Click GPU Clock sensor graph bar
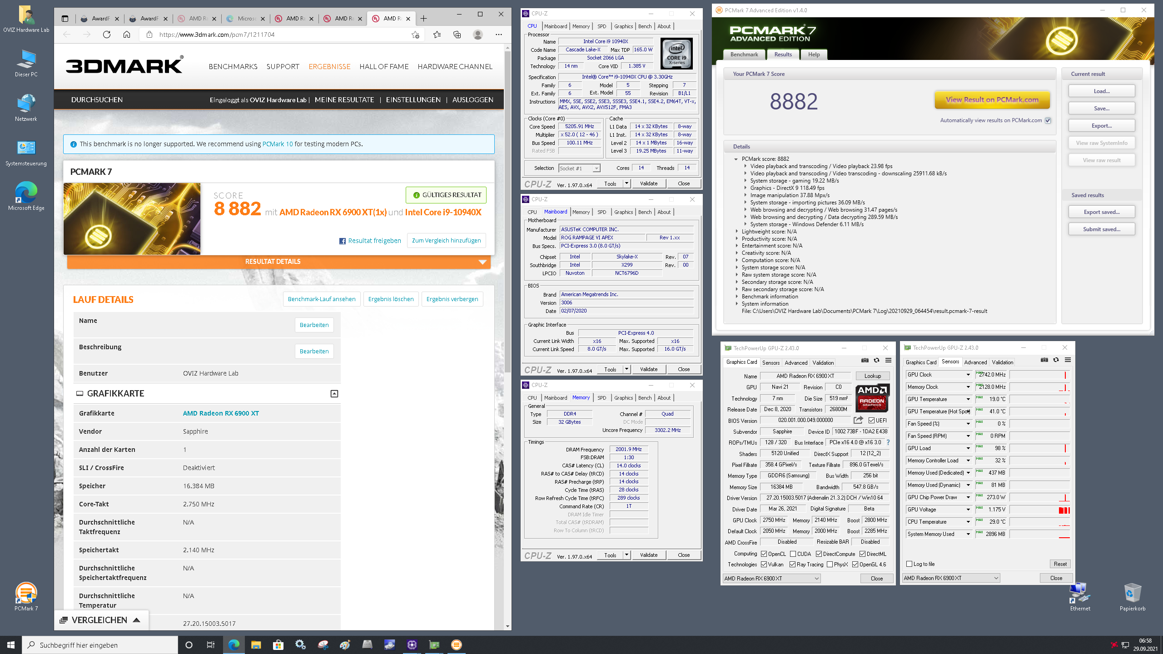1163x654 pixels. click(1039, 375)
